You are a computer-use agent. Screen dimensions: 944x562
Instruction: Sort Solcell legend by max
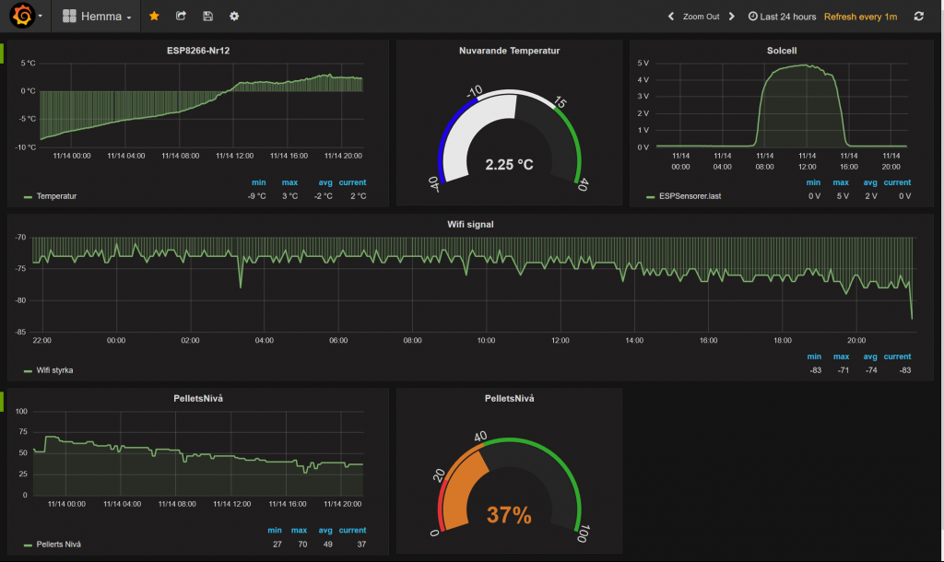[841, 182]
